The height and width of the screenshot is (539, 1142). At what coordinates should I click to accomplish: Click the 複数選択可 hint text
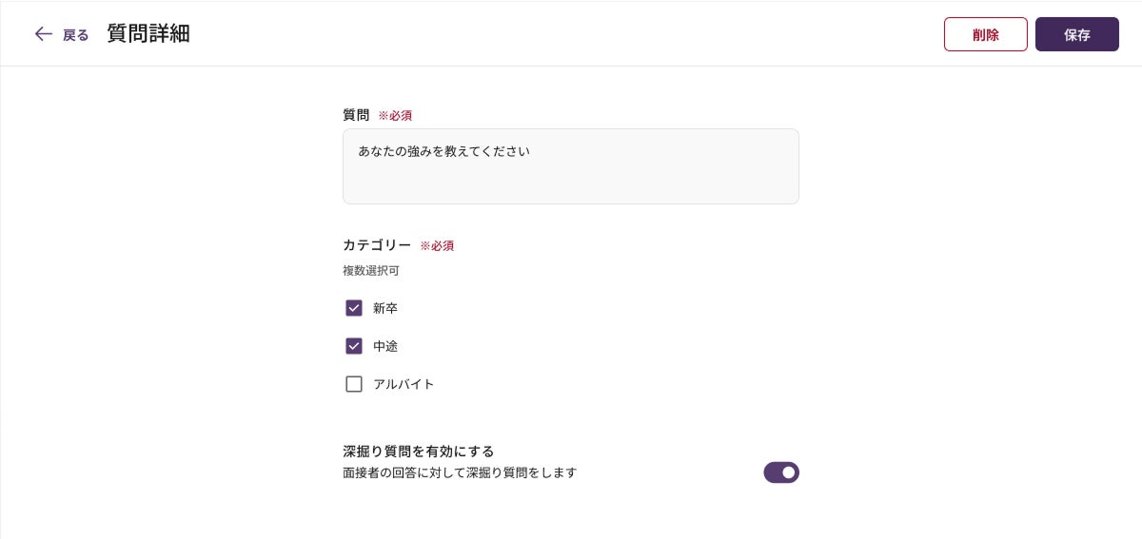[371, 271]
